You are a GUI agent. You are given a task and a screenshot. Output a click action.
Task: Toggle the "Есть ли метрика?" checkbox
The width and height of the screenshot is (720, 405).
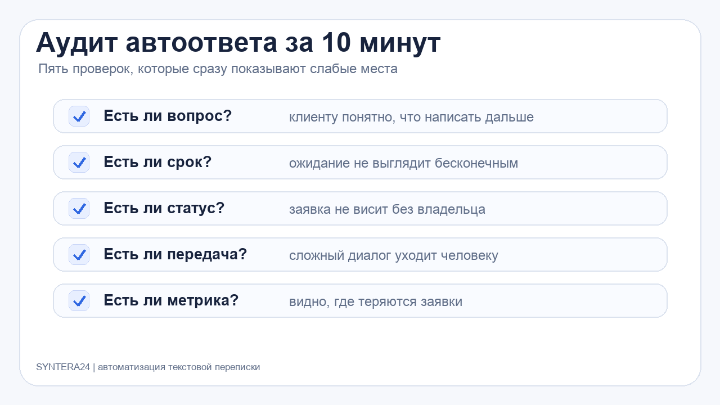point(79,301)
